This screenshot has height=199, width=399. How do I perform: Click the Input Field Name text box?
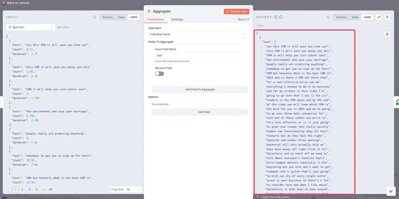[202, 56]
